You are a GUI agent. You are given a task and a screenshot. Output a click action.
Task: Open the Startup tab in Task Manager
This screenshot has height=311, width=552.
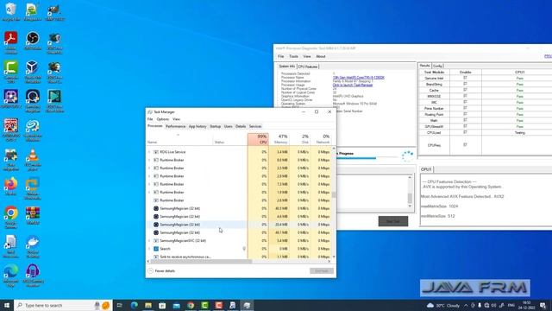coord(215,126)
